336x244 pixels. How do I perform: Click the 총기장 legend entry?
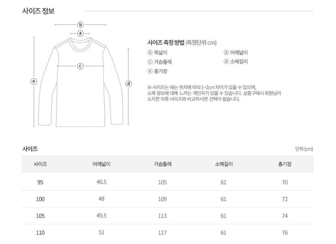pyautogui.click(x=157, y=71)
